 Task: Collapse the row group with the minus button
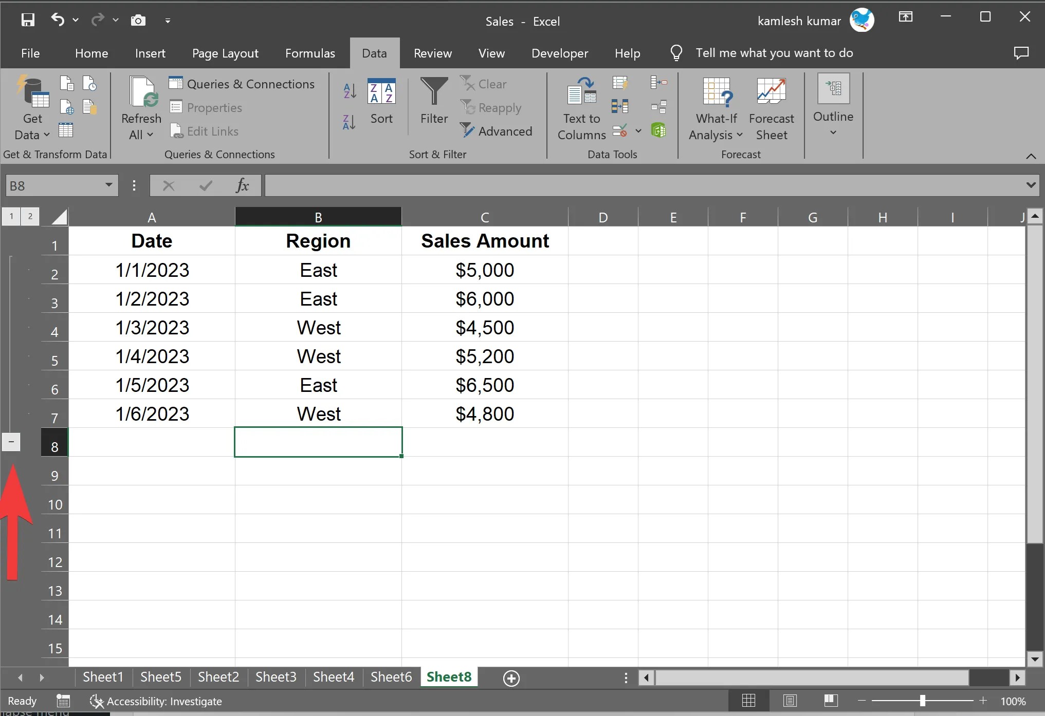[11, 442]
